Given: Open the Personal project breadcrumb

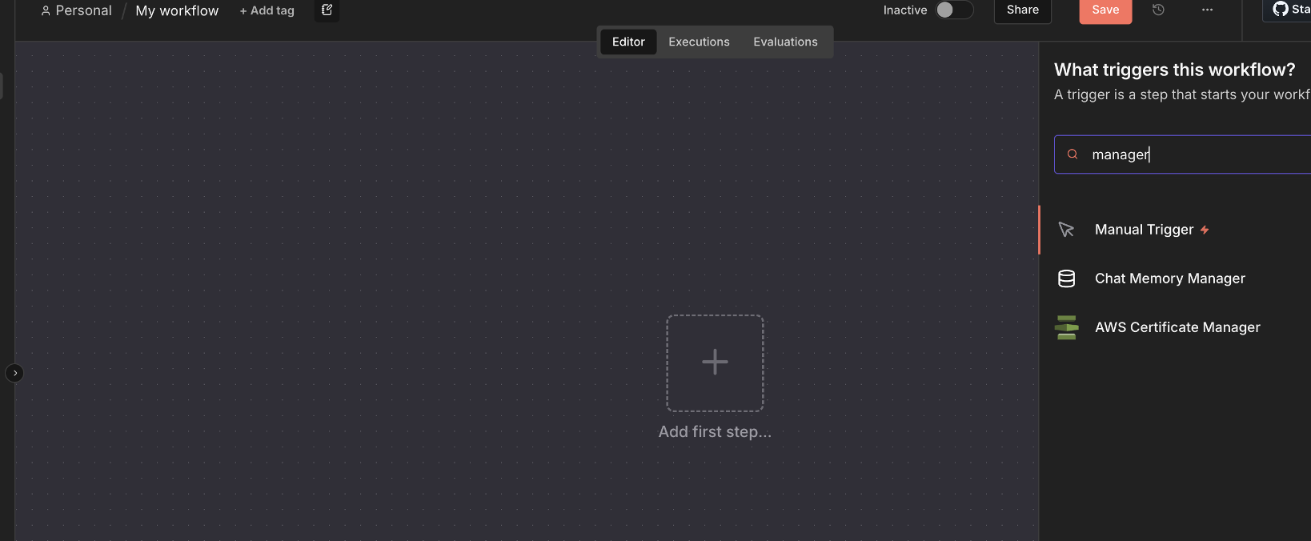Looking at the screenshot, I should tap(77, 10).
